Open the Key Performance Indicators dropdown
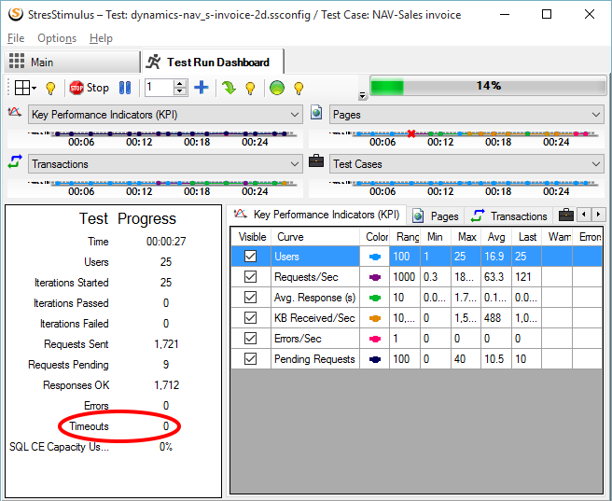This screenshot has height=501, width=612. pyautogui.click(x=165, y=115)
